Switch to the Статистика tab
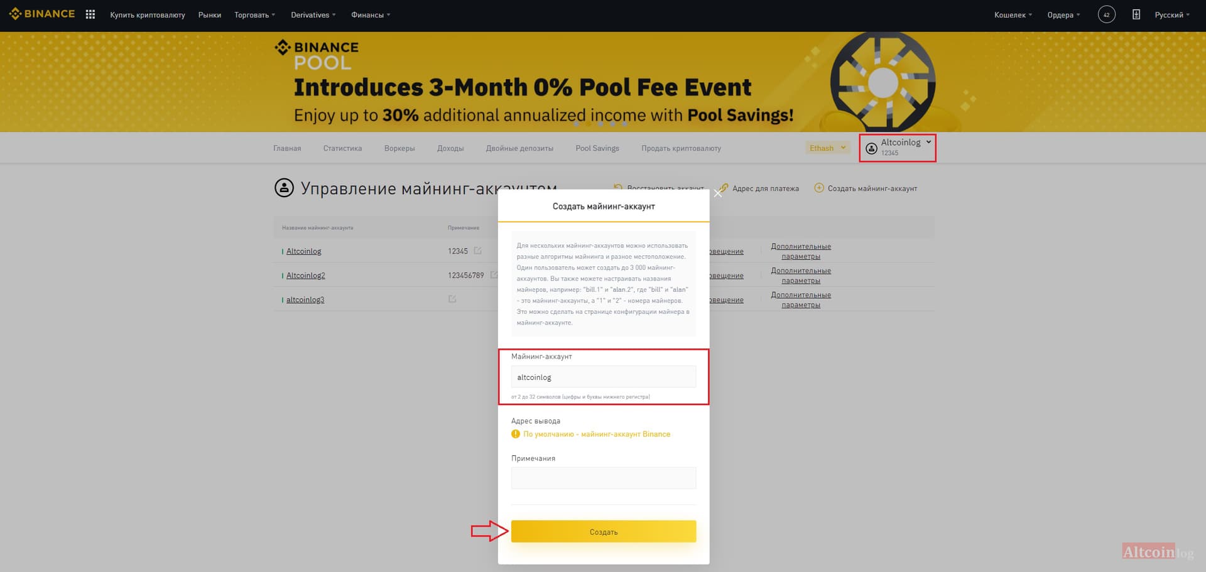Image resolution: width=1206 pixels, height=572 pixels. (342, 148)
